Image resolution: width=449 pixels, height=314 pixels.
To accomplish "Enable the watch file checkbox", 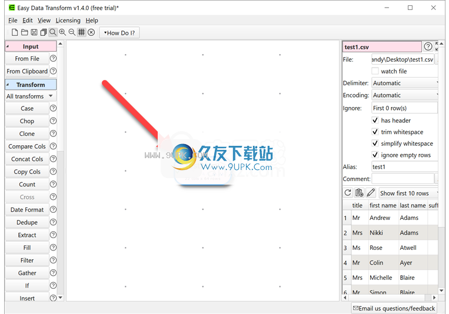I will pyautogui.click(x=375, y=71).
